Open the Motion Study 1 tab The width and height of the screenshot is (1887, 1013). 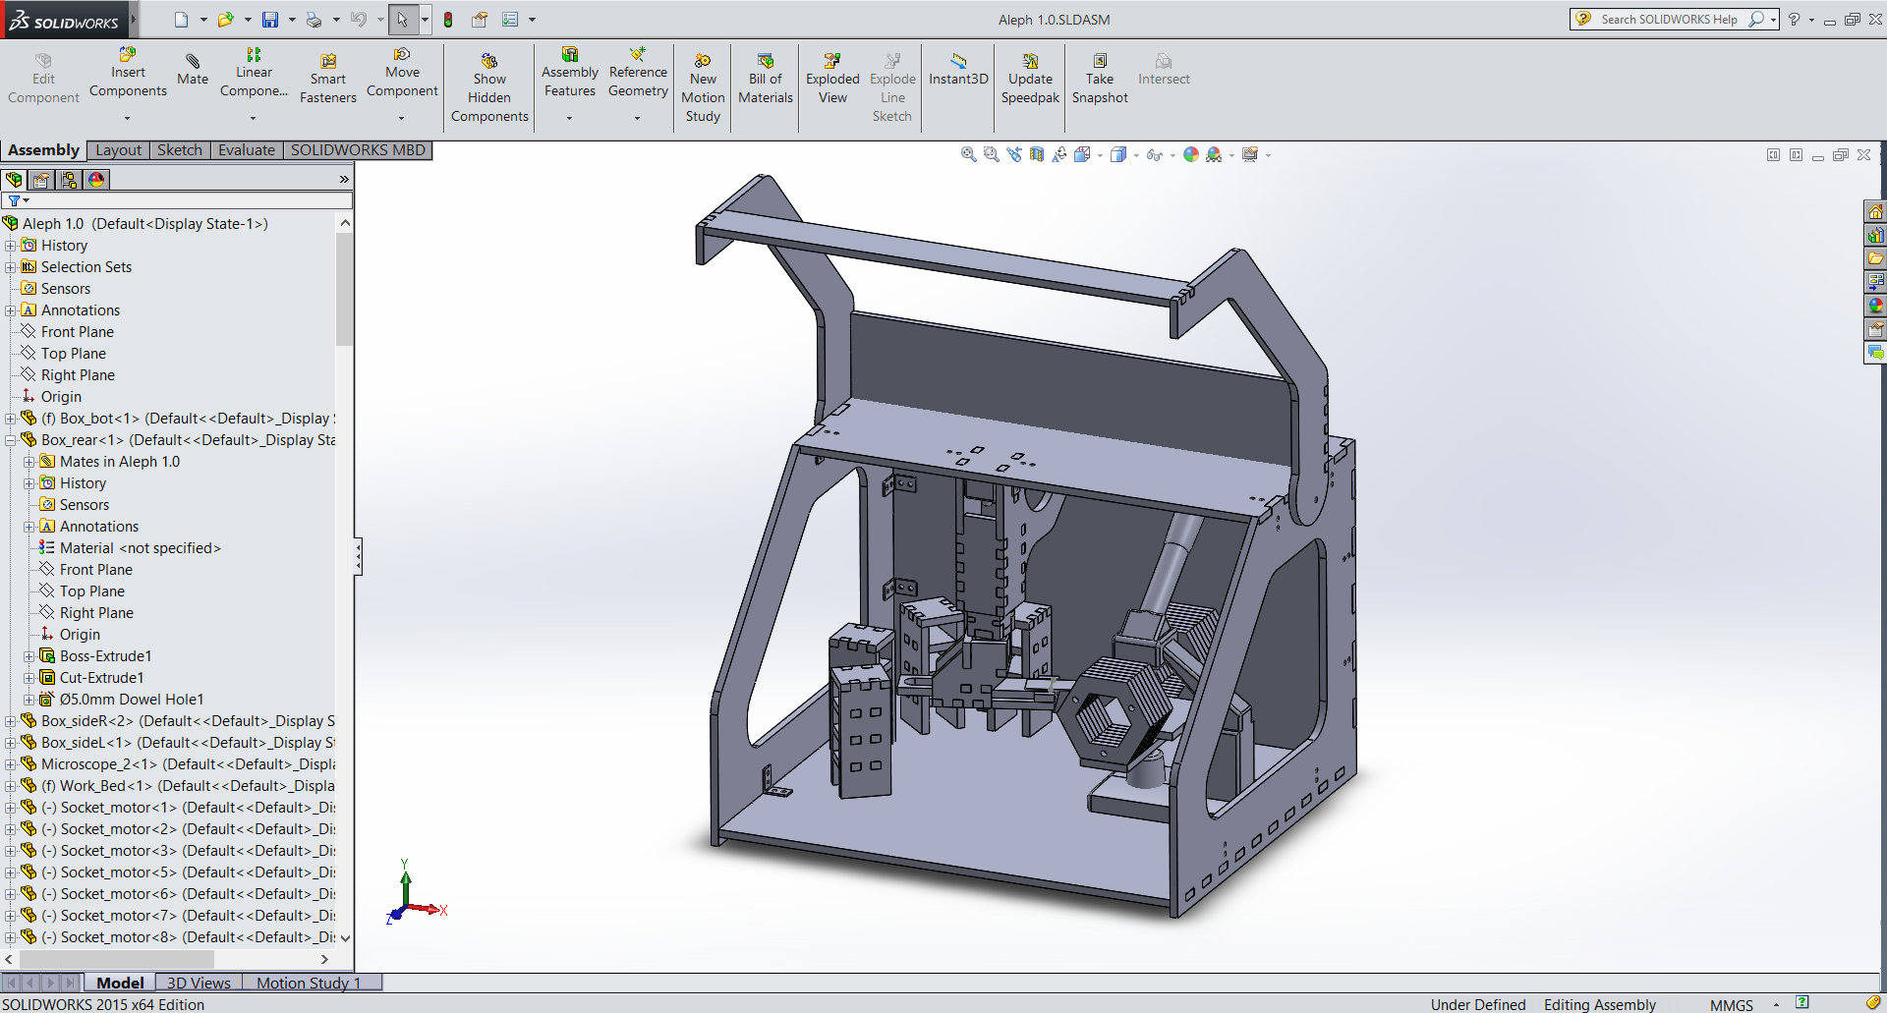coord(309,983)
